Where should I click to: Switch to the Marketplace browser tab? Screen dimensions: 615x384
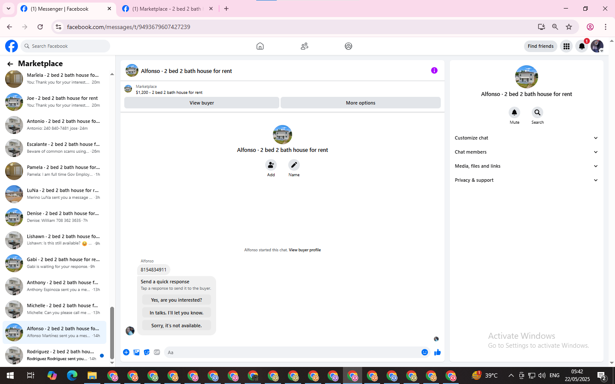167,9
